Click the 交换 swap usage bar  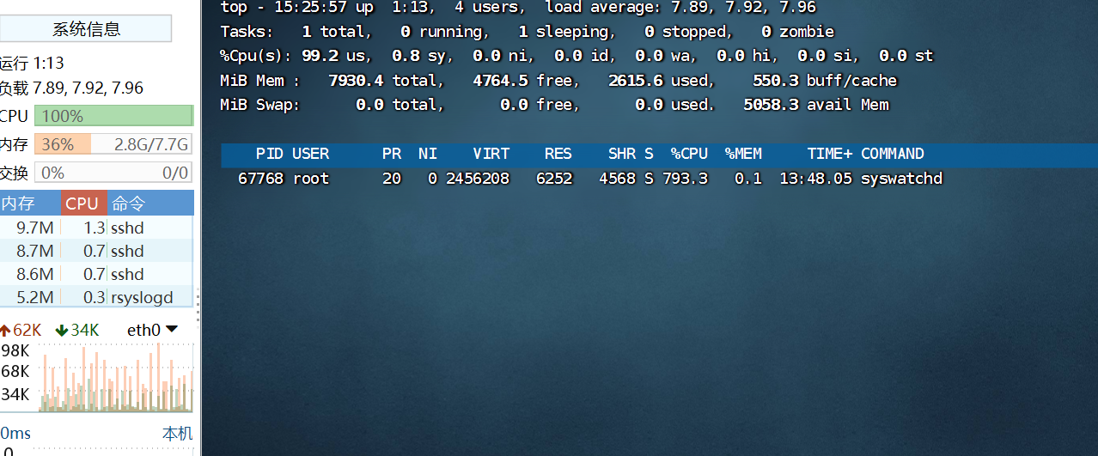113,173
